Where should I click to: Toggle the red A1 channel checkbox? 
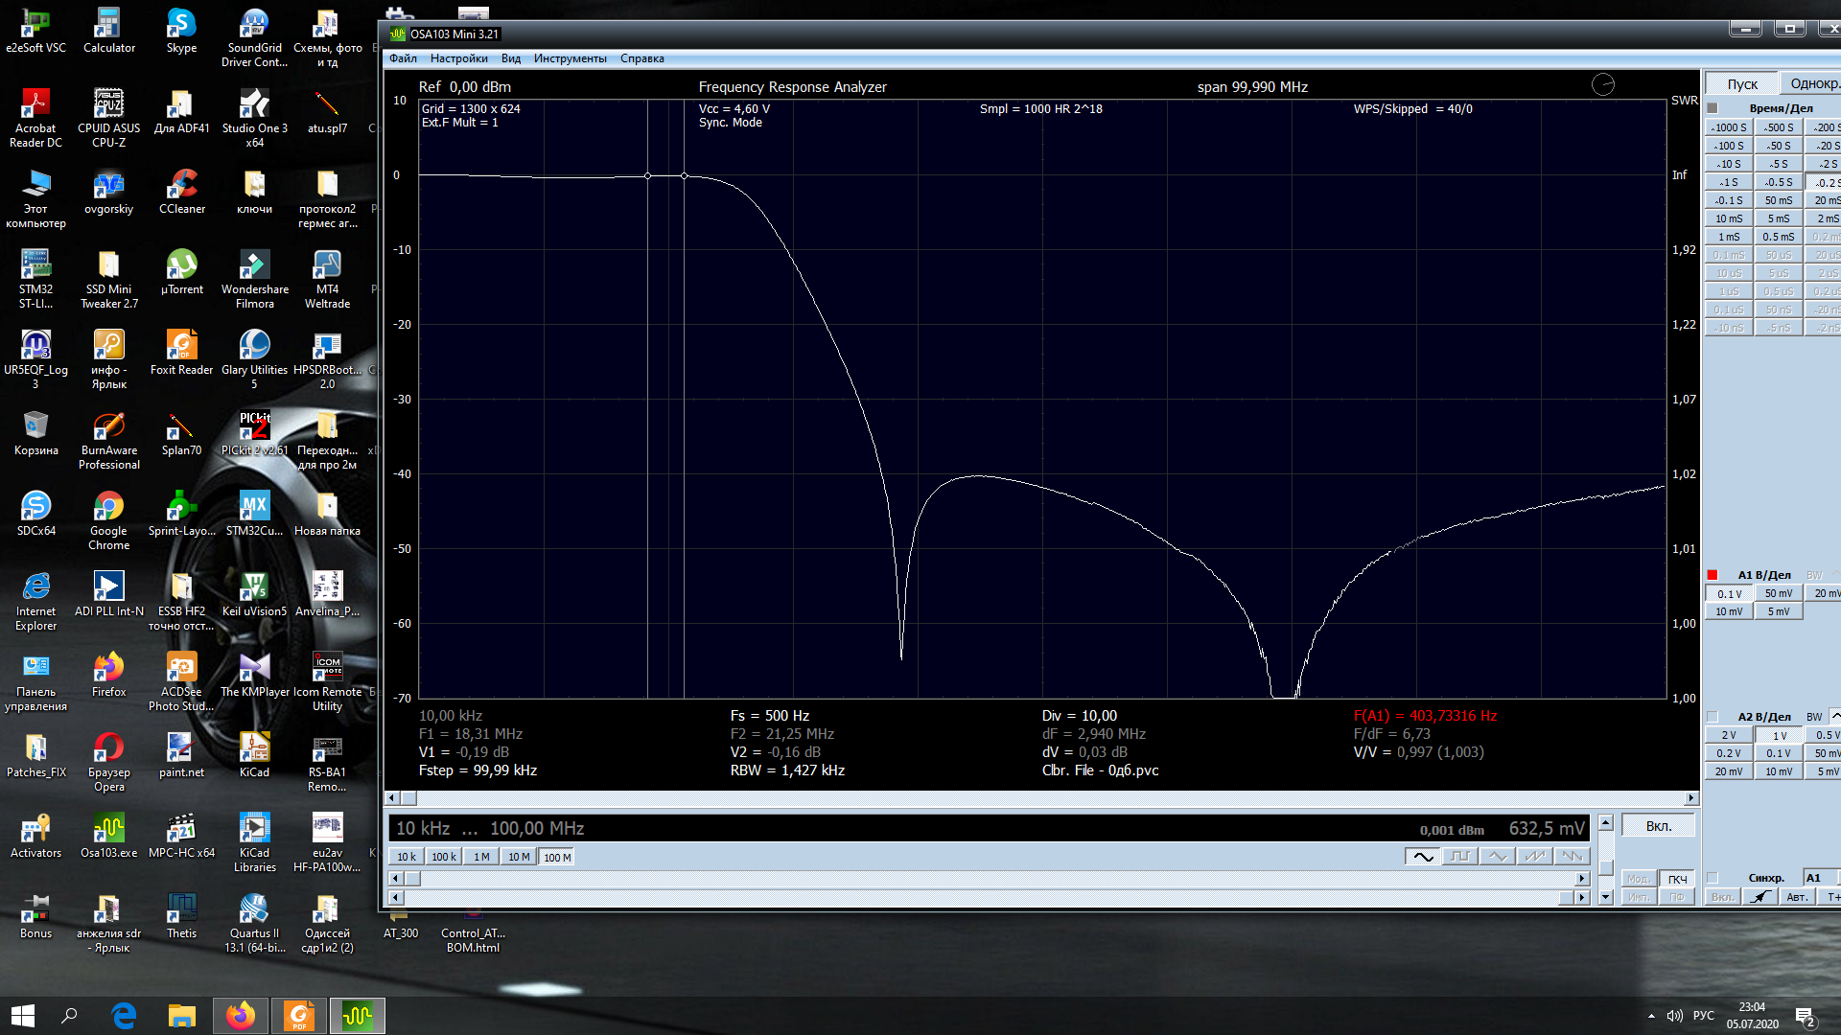coord(1713,575)
